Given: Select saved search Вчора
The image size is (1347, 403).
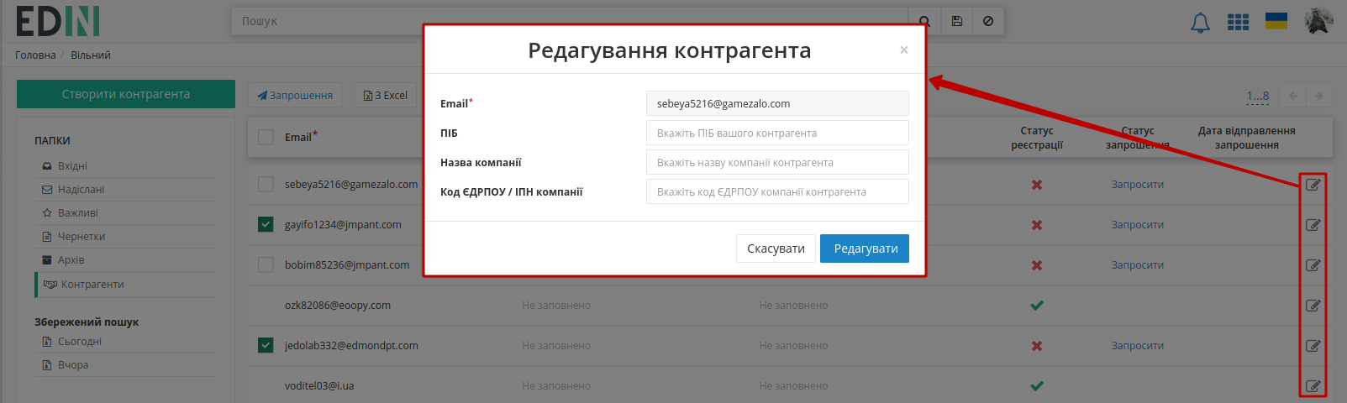Looking at the screenshot, I should coord(72,365).
